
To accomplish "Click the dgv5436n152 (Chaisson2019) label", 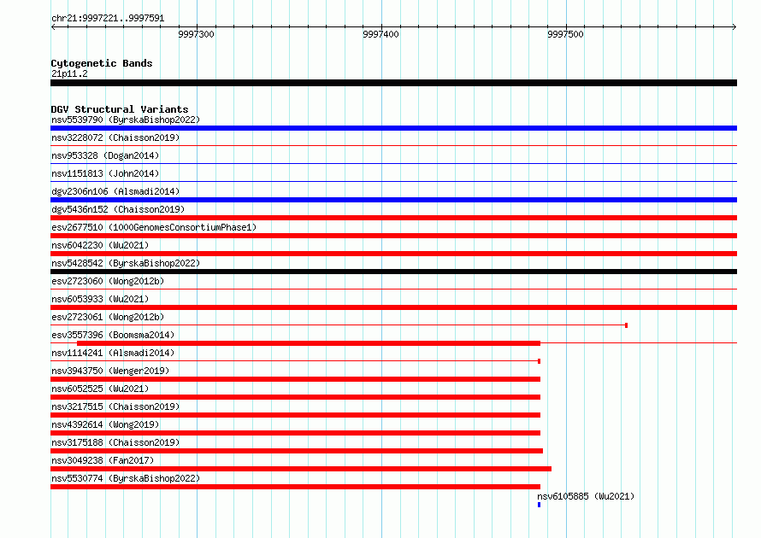I will (x=118, y=209).
